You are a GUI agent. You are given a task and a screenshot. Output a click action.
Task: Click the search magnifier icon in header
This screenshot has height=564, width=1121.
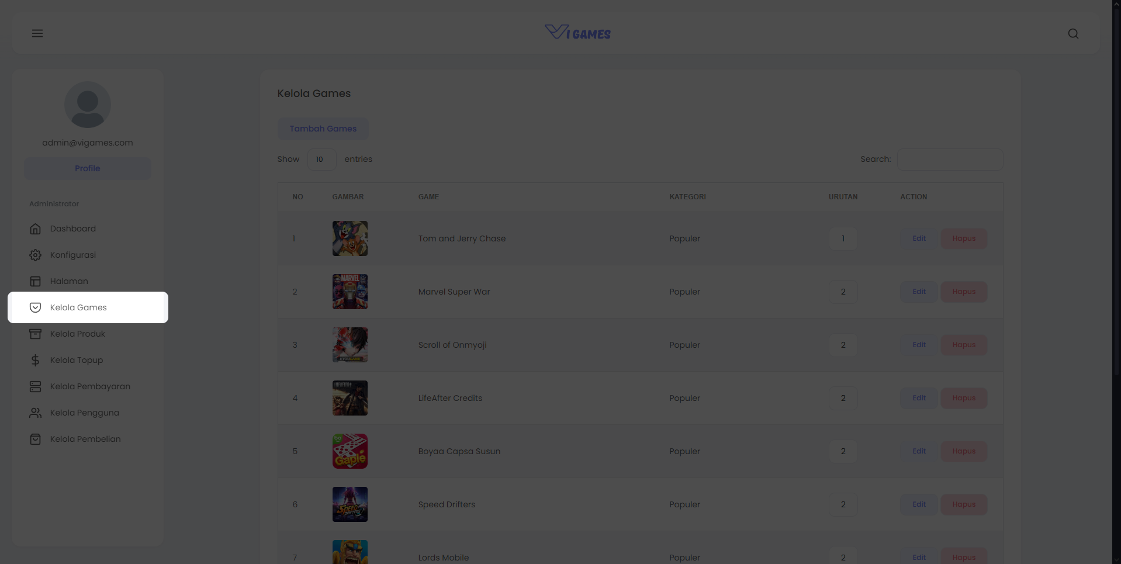click(x=1073, y=33)
